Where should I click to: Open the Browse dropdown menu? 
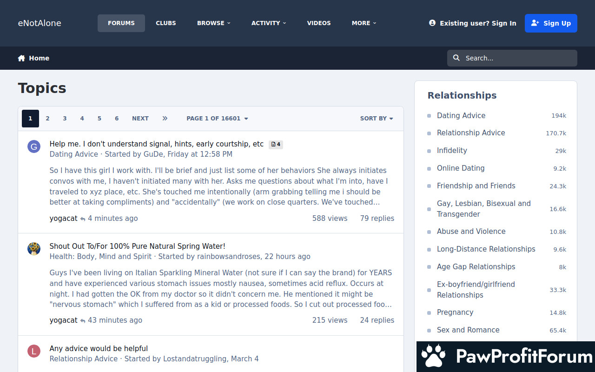(x=214, y=23)
